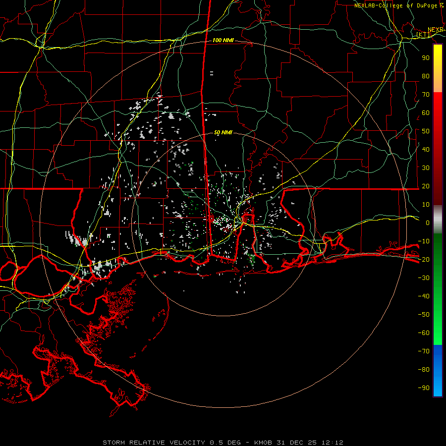Screen dimensions: 446x446
Task: Click the -60 scale label
Action: [424, 333]
